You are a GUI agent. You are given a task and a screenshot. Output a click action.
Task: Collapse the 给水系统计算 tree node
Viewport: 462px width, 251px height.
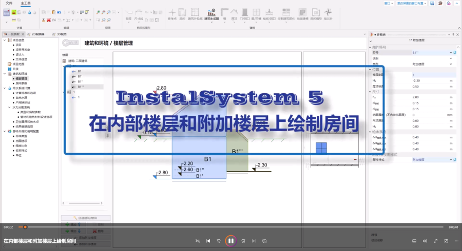point(5,88)
